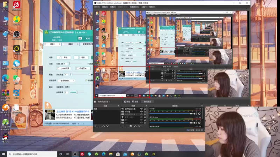Remove selected source with minus icon
This screenshot has width=280, height=157.
127,126
